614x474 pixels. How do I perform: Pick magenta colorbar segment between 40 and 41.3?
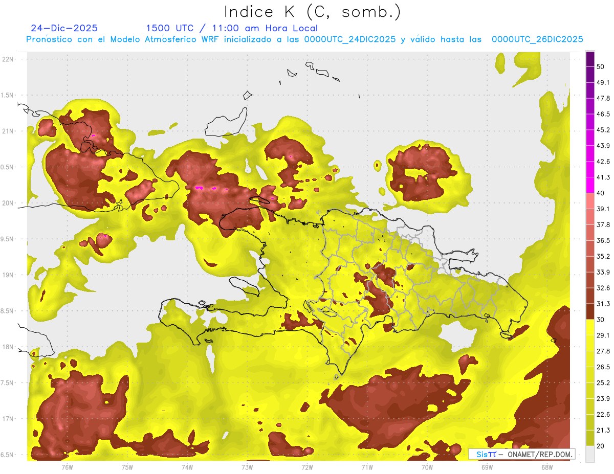(x=590, y=185)
